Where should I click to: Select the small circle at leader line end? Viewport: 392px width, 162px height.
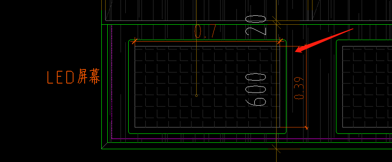click(196, 95)
